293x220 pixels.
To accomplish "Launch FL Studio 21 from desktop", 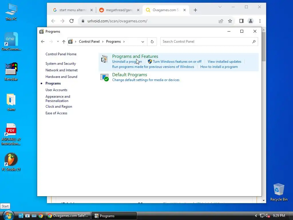I will (11, 162).
